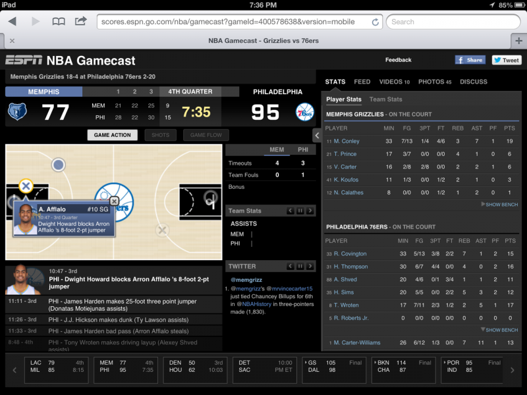This screenshot has width=527, height=395.
Task: Click the Memphis Grizzlies team logo
Action: [17, 111]
